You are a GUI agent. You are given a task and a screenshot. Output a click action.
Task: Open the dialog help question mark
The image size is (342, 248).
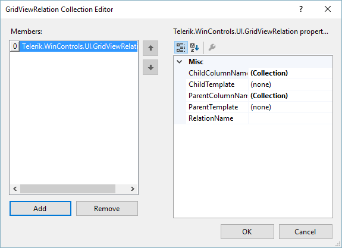point(301,9)
